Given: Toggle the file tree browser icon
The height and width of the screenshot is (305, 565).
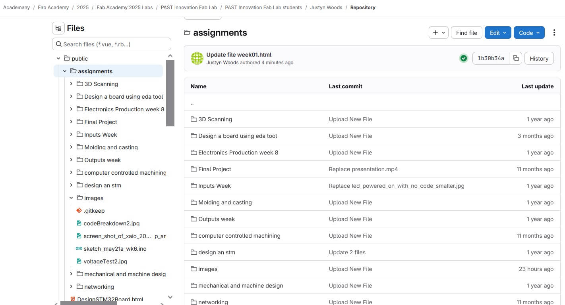Looking at the screenshot, I should click(x=58, y=28).
